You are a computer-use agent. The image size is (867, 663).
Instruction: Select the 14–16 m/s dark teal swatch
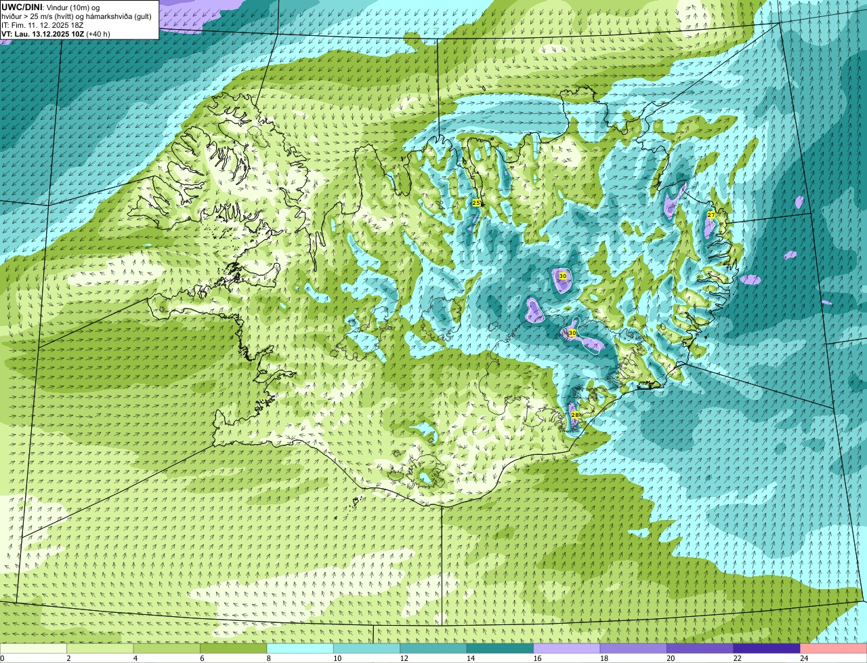tap(500, 649)
